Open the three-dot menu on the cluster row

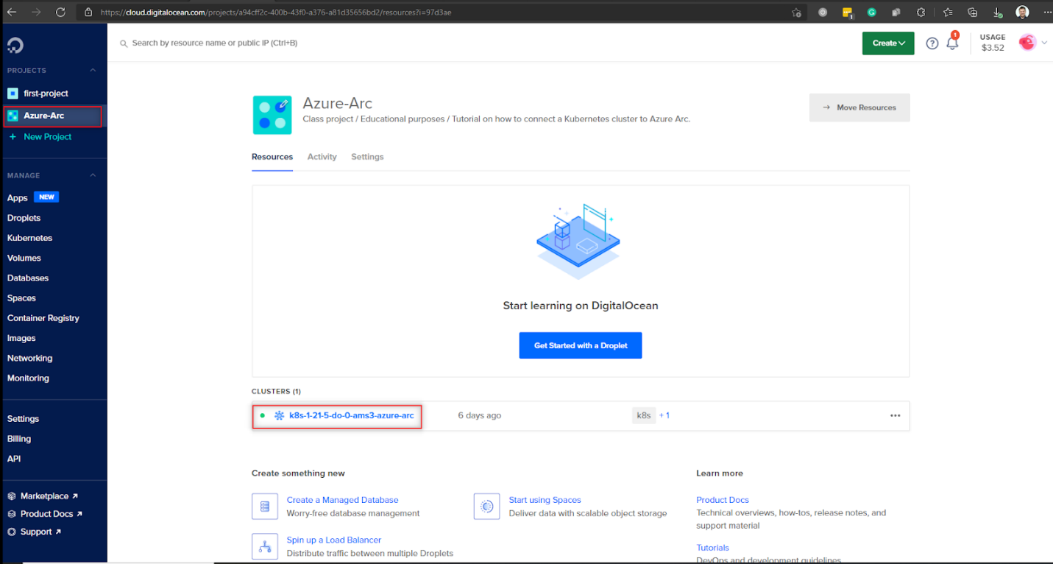point(895,415)
